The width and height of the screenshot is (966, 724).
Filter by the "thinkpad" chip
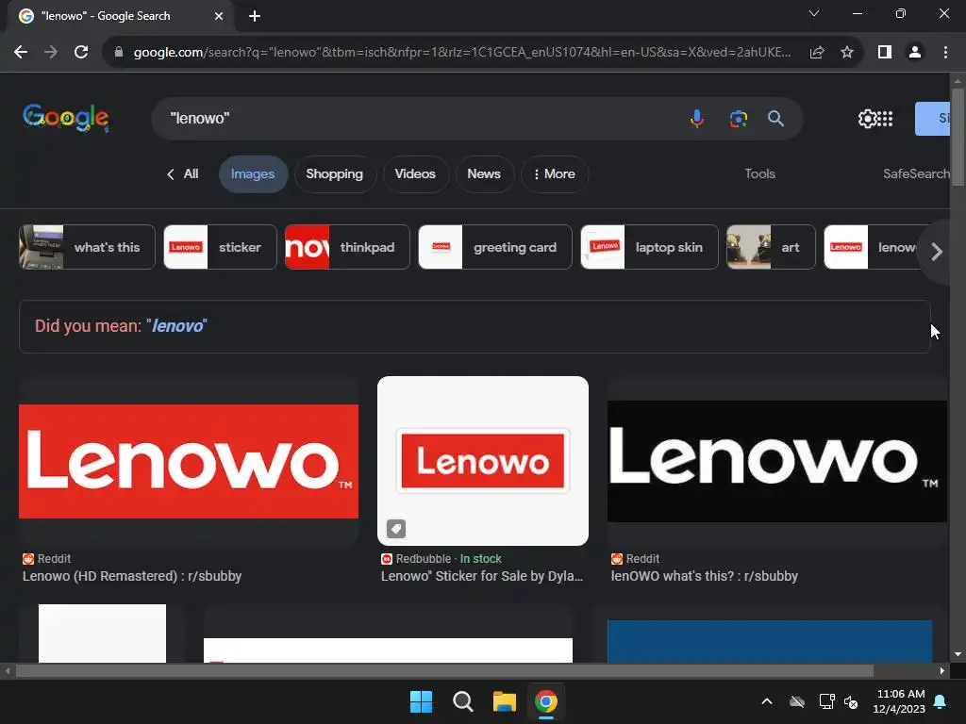[347, 247]
